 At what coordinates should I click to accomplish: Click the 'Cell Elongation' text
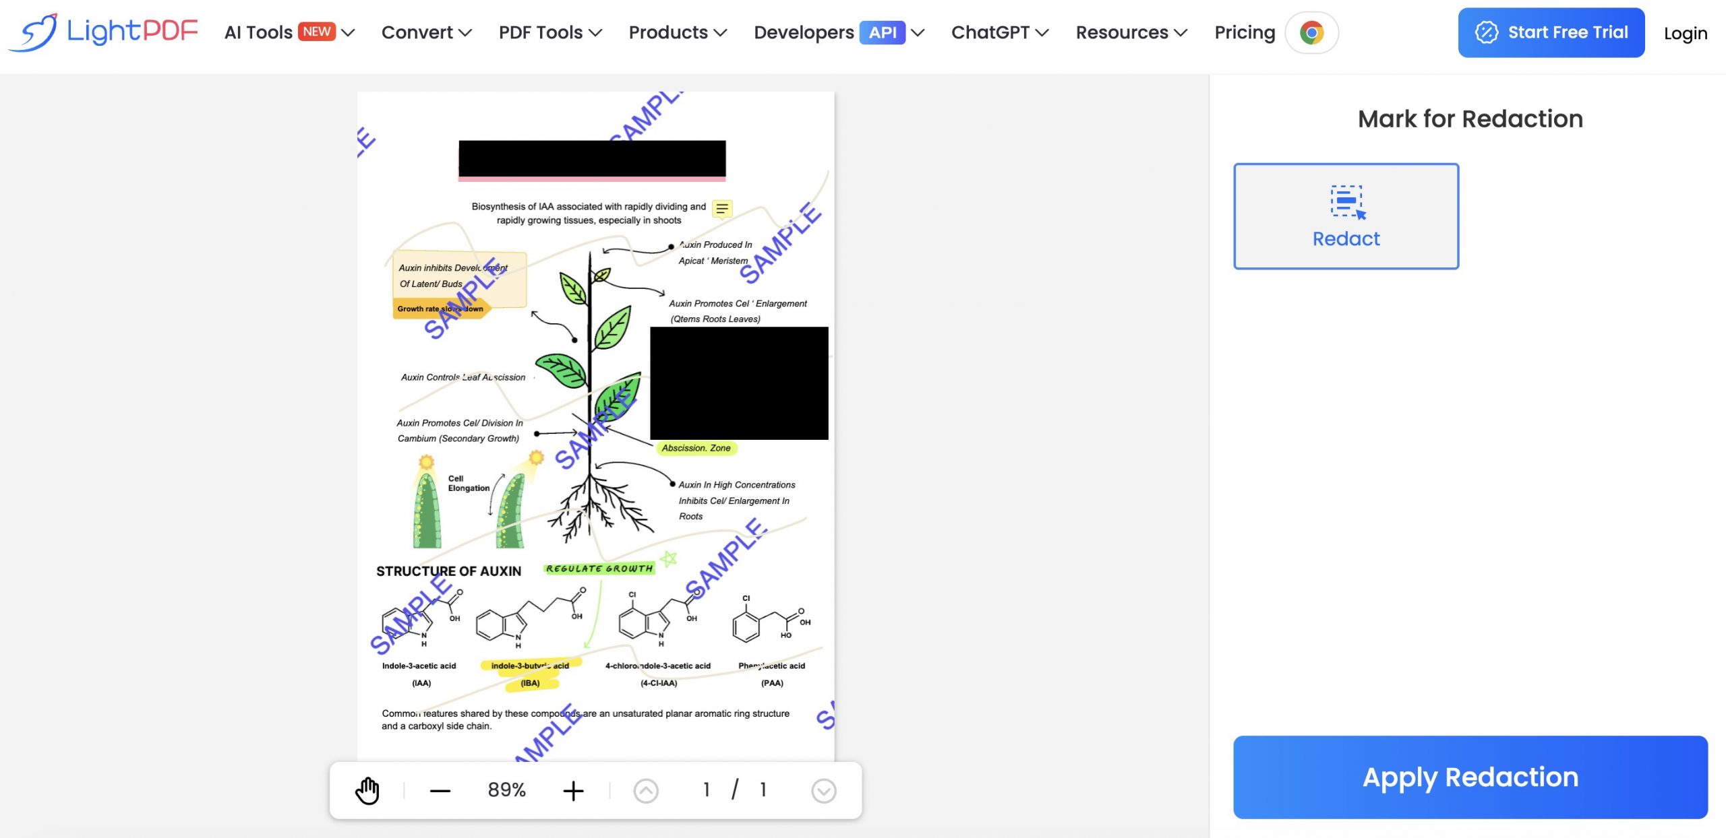[469, 484]
